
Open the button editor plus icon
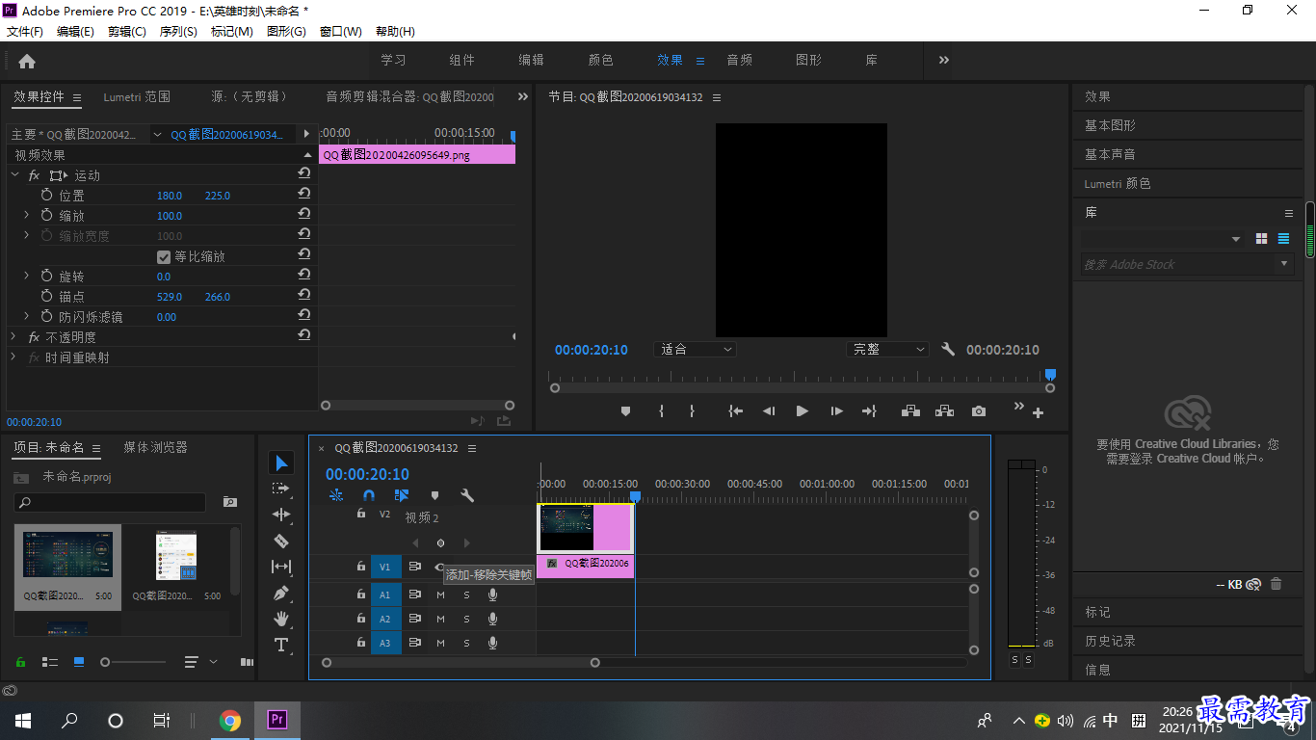point(1038,413)
